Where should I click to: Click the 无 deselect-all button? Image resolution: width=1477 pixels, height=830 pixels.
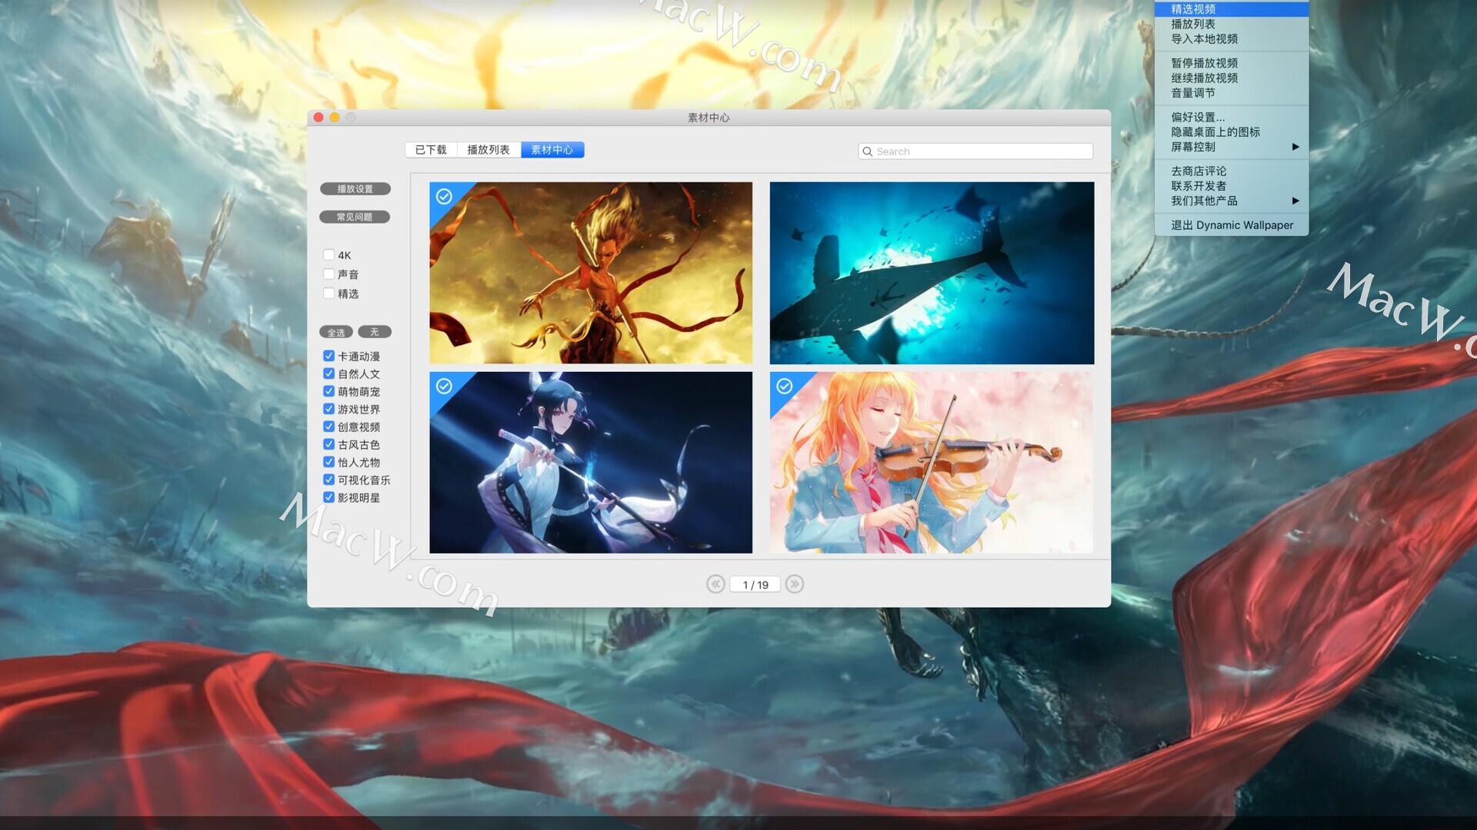pyautogui.click(x=375, y=332)
